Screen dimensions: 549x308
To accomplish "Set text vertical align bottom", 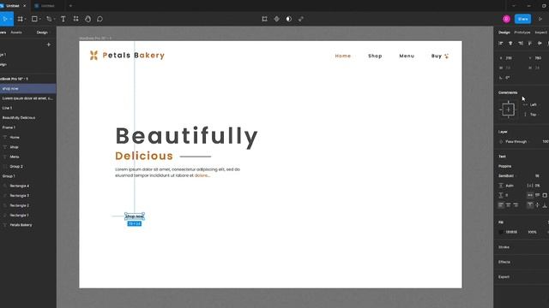I will click(x=545, y=205).
